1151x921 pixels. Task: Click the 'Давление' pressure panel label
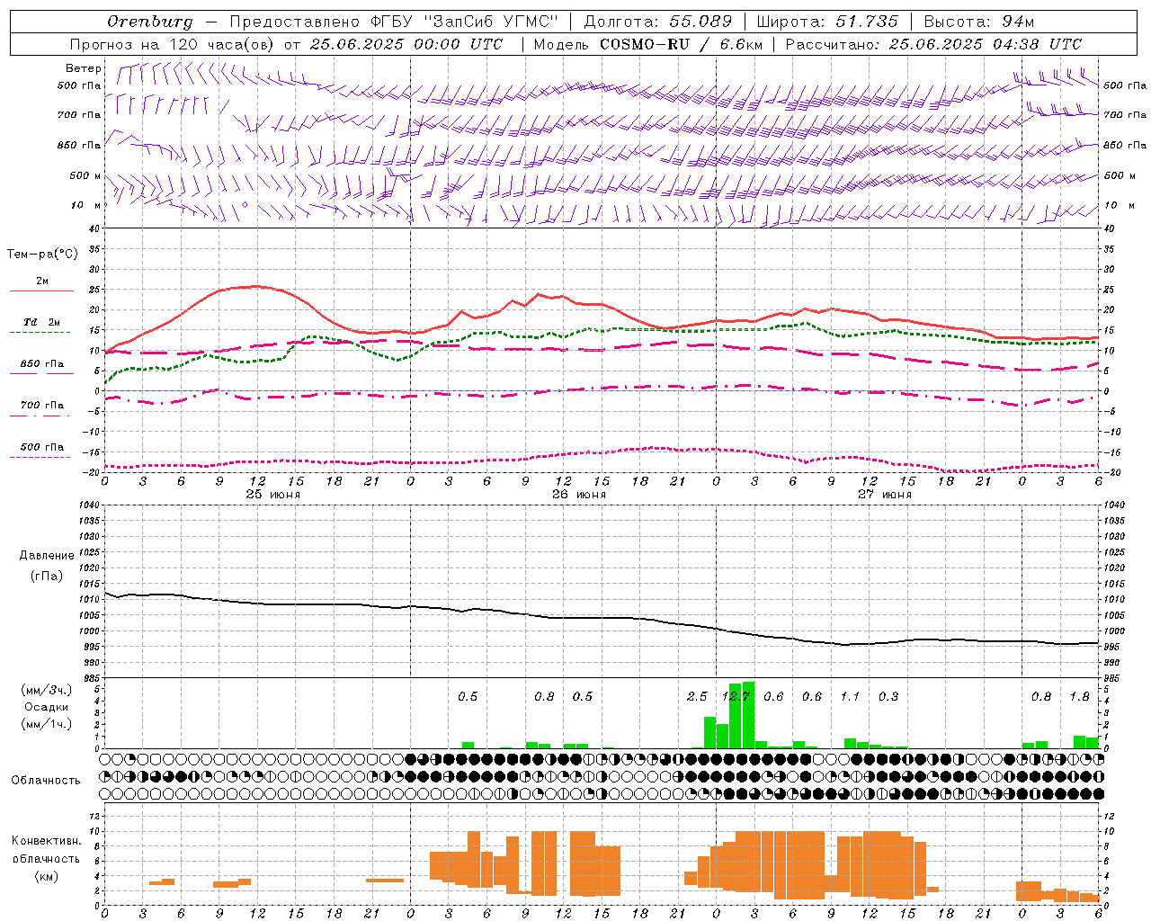click(47, 556)
